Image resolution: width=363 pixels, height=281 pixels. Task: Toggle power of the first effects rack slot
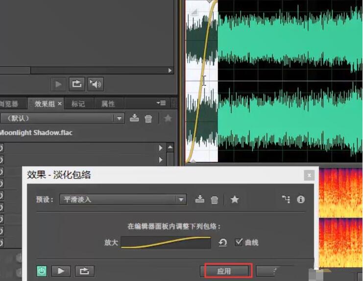(x=1, y=148)
